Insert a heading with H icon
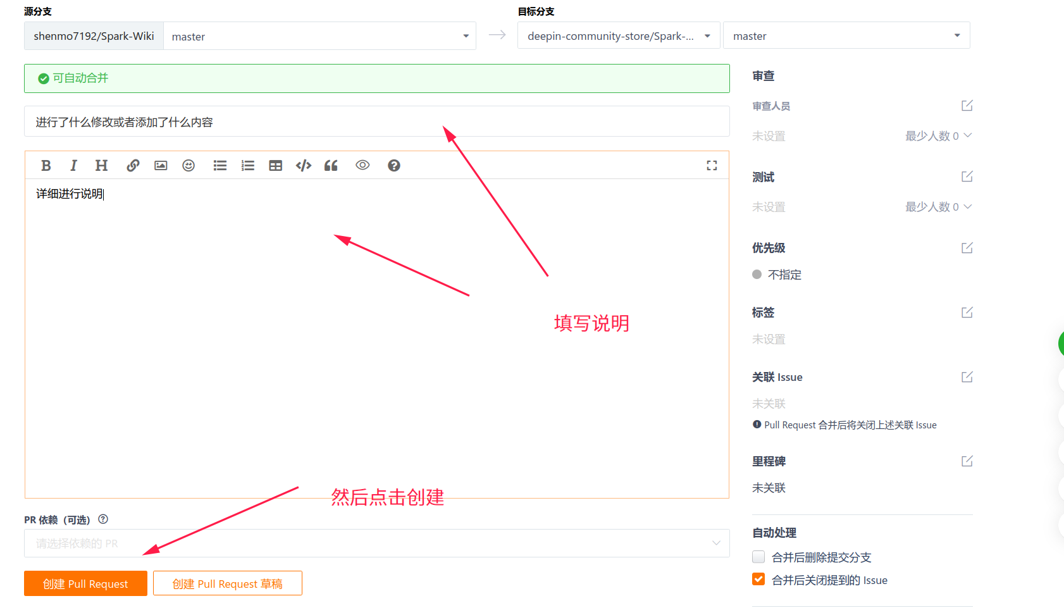 (101, 166)
